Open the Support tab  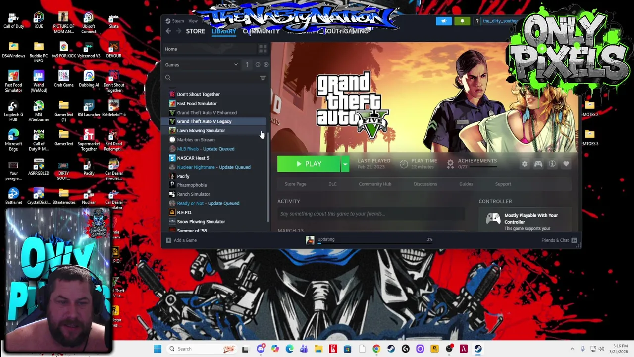503,184
